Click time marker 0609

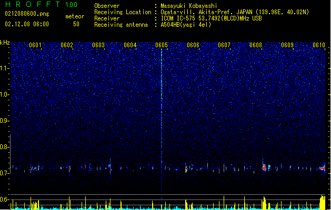point(287,45)
